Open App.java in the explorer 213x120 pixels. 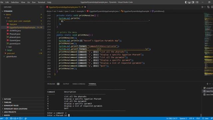coord(13,24)
